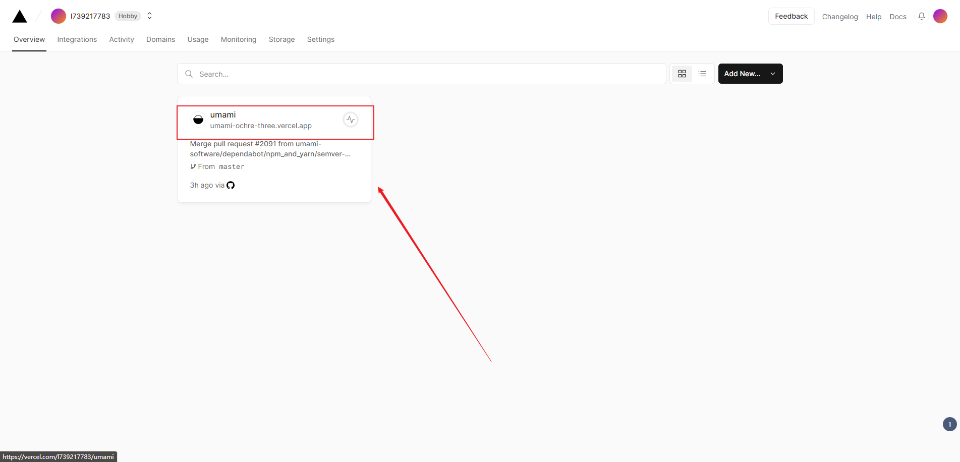Screen dimensions: 960x462
Task: Go to the Domains tab
Action: click(160, 39)
